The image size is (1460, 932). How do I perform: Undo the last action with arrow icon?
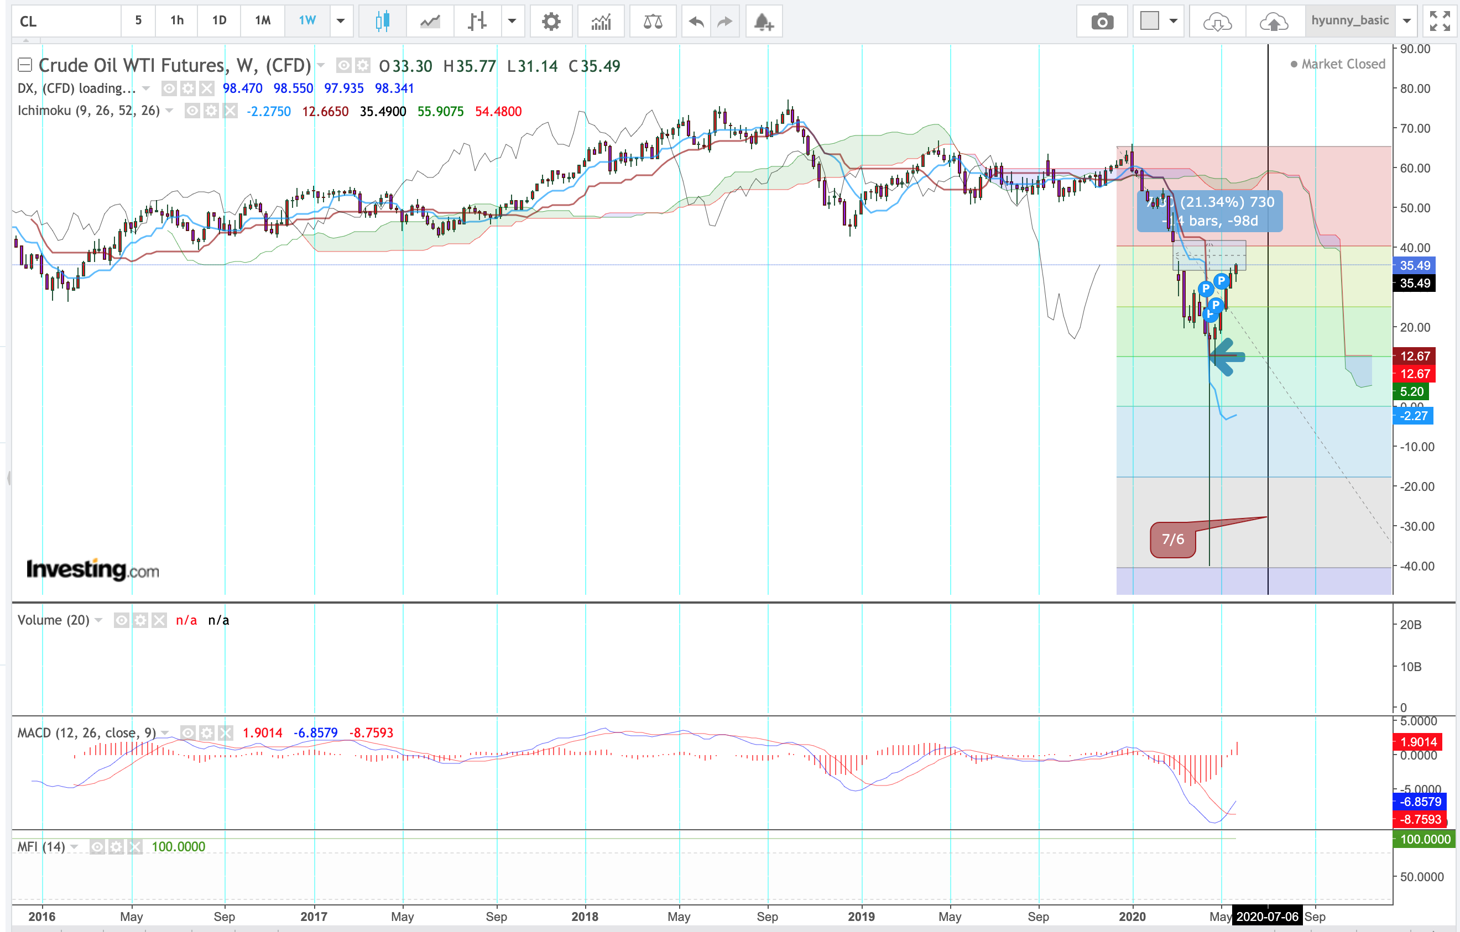pyautogui.click(x=696, y=22)
